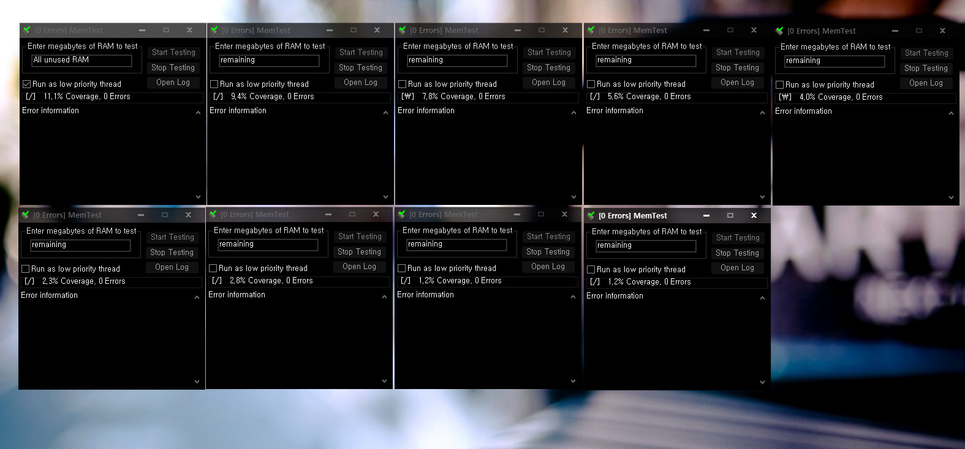
Task: Enable low priority thread in 2.3% coverage window
Action: coord(25,269)
